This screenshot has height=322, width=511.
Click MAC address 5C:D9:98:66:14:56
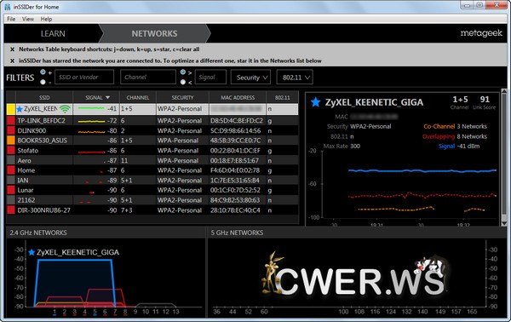235,130
